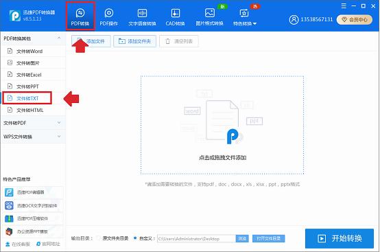The width and height of the screenshot is (380, 252).
Task: Expand the 文件转PDF section
Action: pos(33,123)
